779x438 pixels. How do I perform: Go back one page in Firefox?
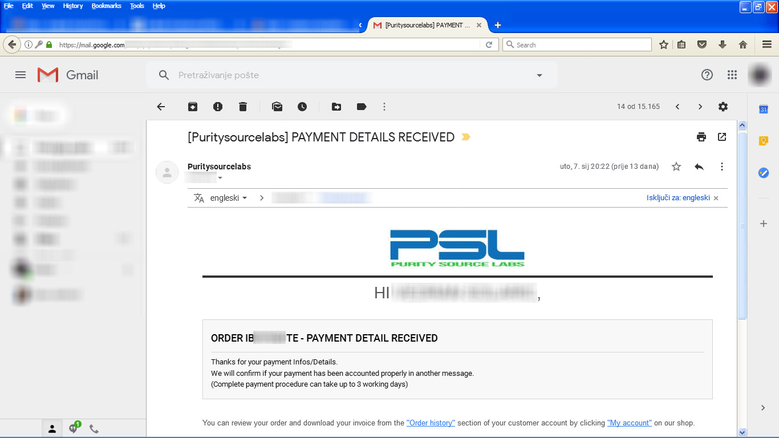point(11,44)
